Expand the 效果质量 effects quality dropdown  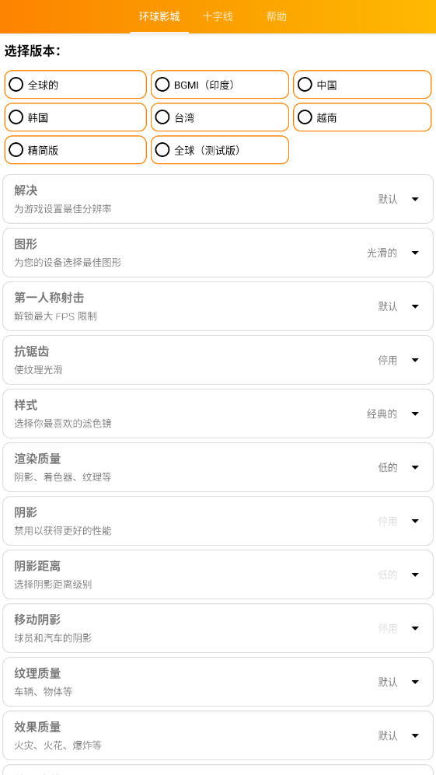point(415,736)
